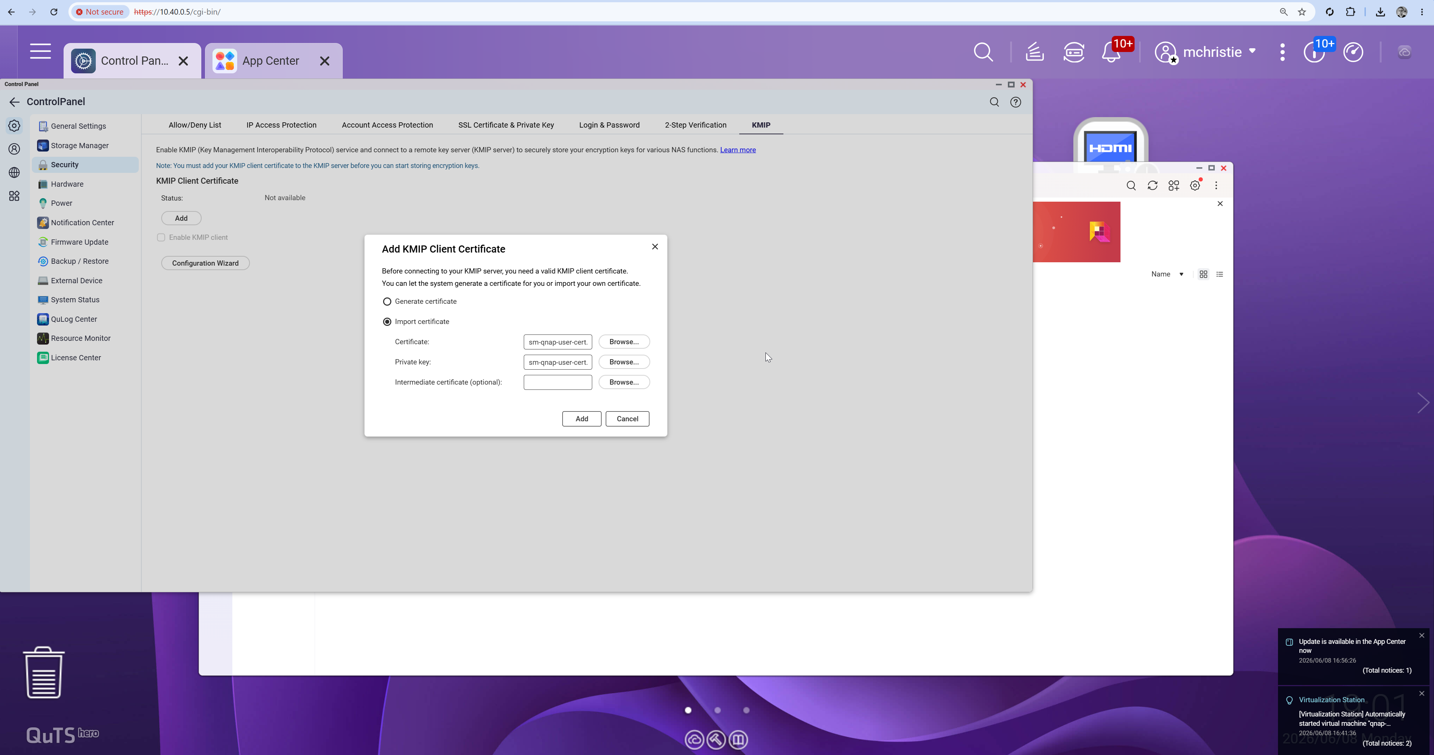Open General Settings in sidebar
The height and width of the screenshot is (755, 1434).
85,126
